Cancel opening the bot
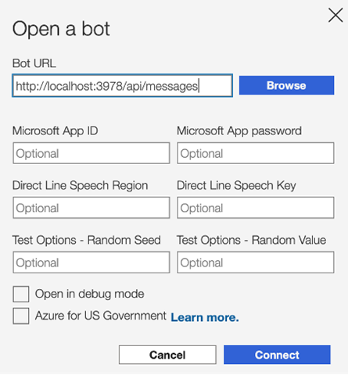 coord(167,355)
